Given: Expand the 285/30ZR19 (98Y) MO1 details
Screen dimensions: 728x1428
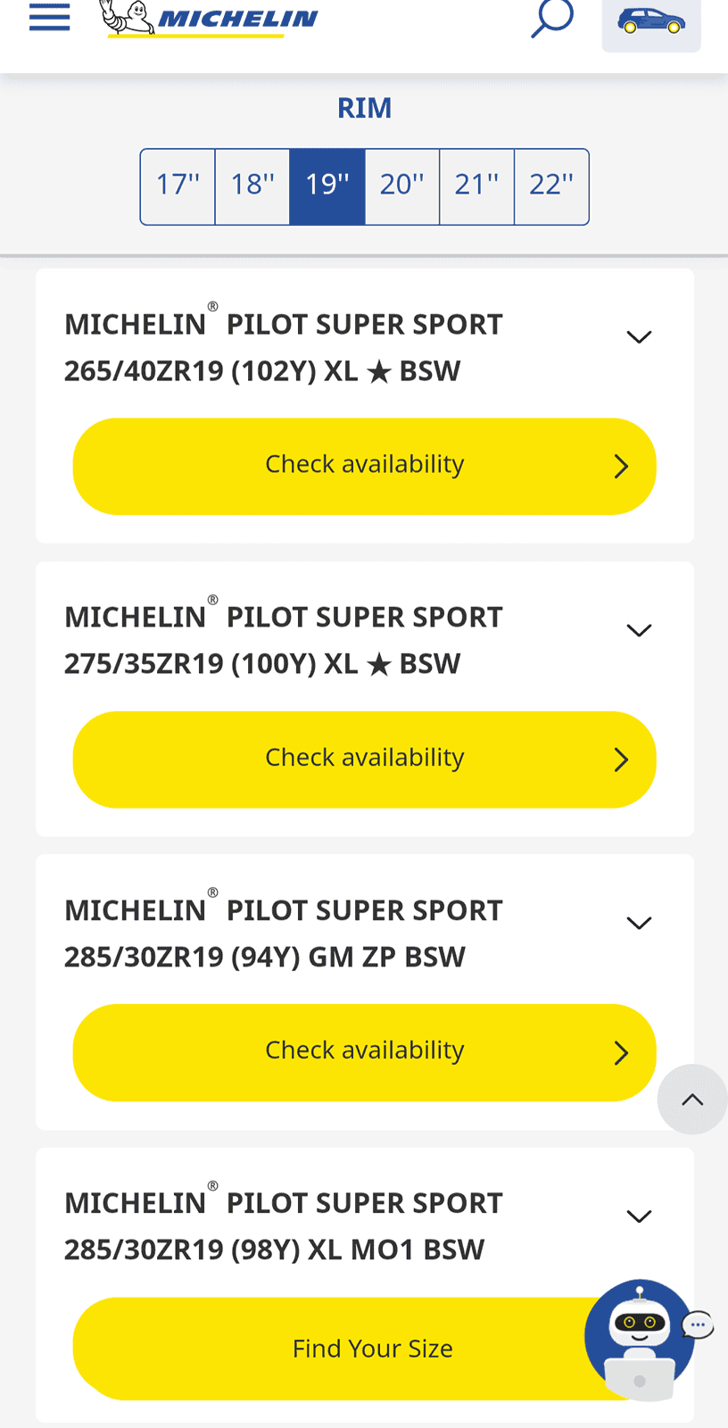Looking at the screenshot, I should [639, 1216].
